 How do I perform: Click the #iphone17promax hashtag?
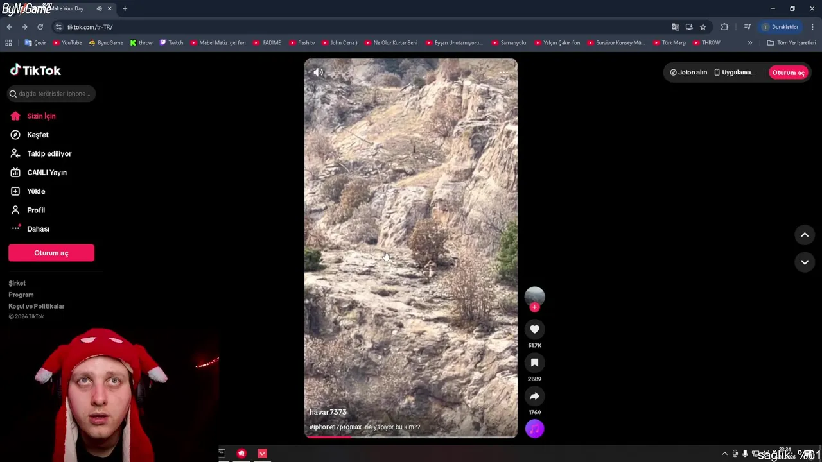(x=335, y=427)
